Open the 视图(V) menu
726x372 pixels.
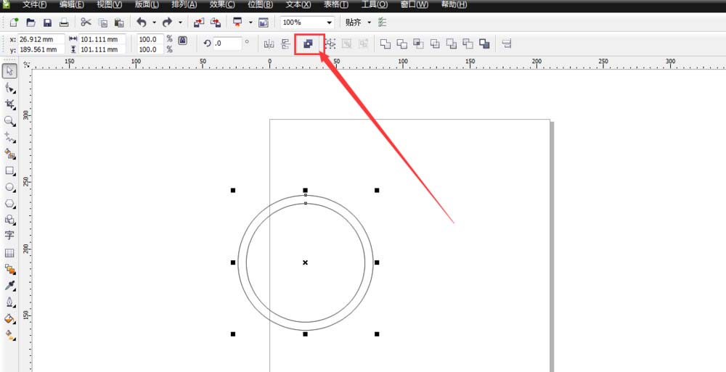coord(110,4)
